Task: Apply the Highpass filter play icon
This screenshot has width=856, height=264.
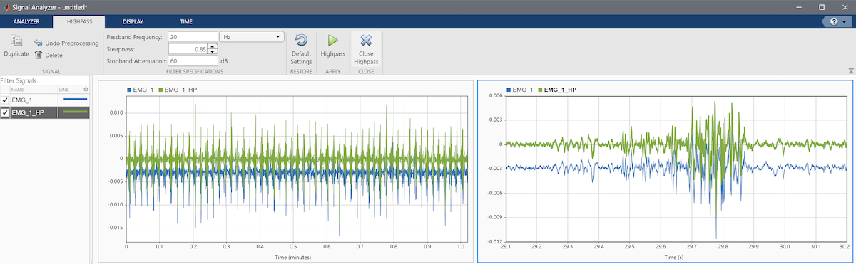Action: pos(332,40)
